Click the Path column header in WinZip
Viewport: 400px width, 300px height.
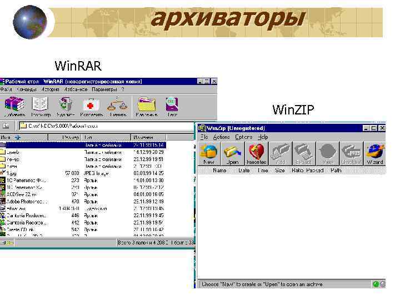coord(336,171)
